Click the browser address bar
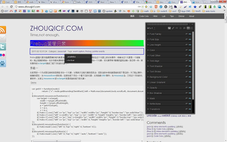Viewport: 227px width, 142px height. [89, 6]
